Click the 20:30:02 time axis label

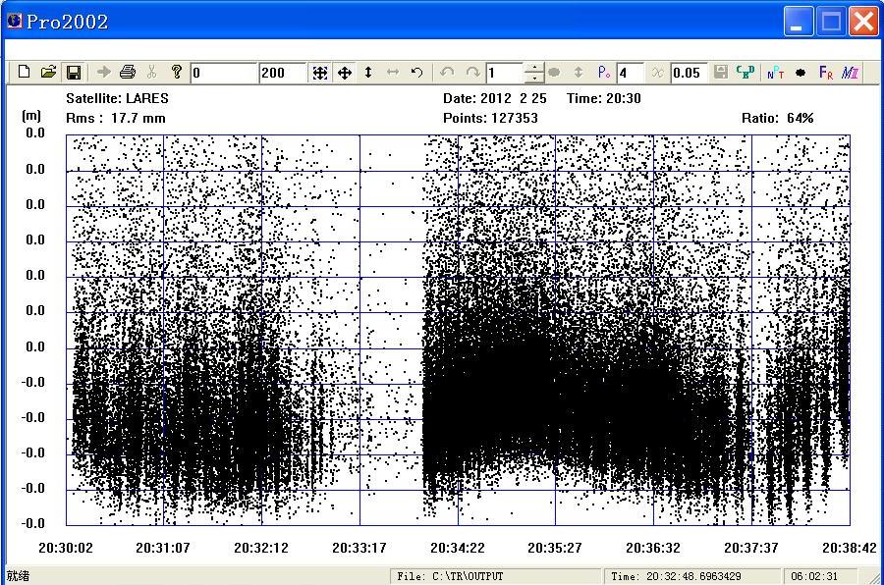66,548
